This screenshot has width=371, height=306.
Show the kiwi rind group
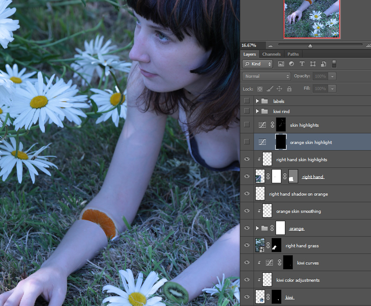click(x=247, y=111)
